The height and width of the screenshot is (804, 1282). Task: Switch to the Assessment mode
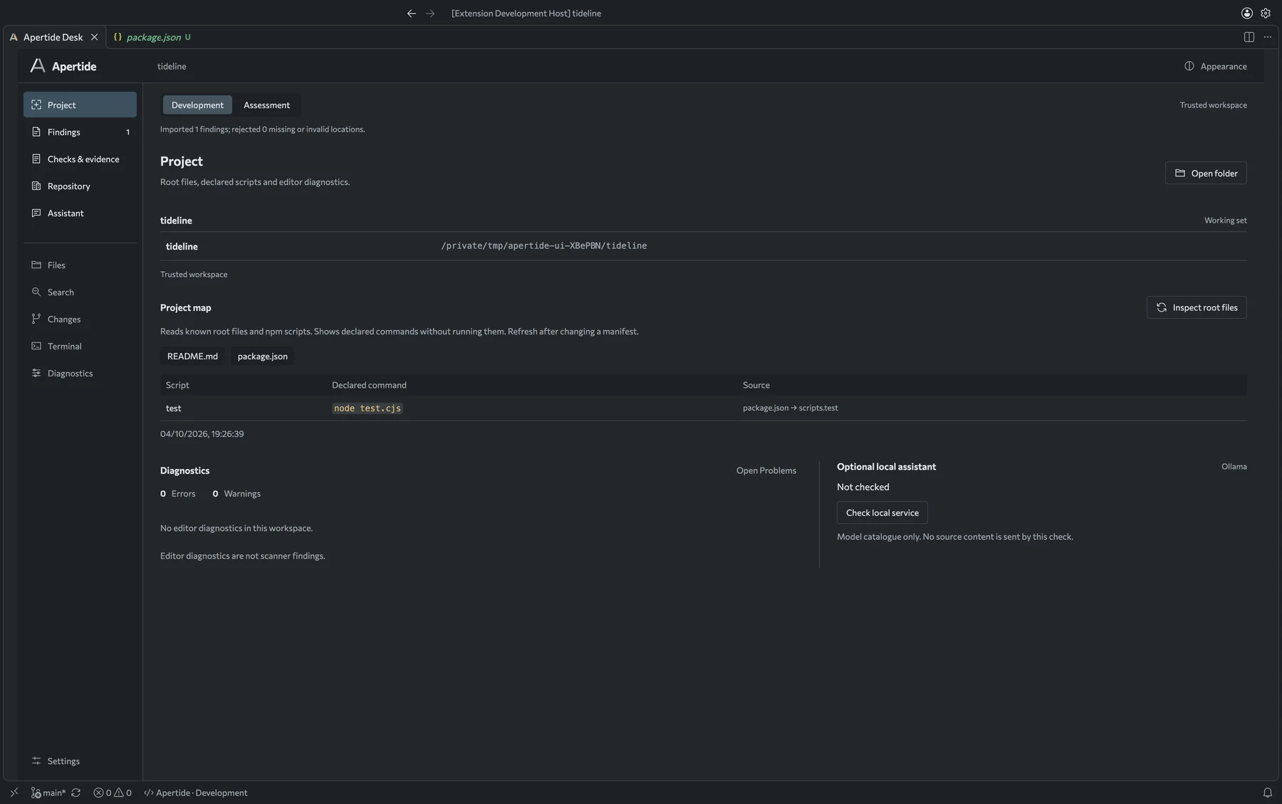(x=266, y=105)
